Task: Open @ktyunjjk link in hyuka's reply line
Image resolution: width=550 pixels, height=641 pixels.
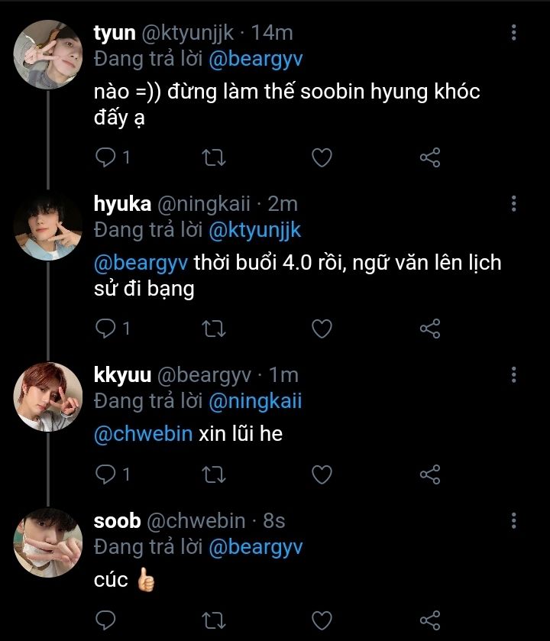Action: [254, 228]
